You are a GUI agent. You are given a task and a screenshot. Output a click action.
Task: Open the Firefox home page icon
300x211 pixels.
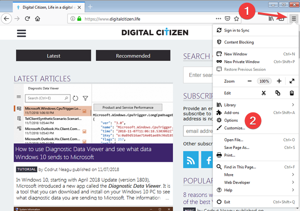point(37,19)
